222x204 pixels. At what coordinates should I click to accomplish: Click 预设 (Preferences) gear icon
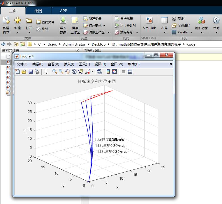tap(174, 19)
